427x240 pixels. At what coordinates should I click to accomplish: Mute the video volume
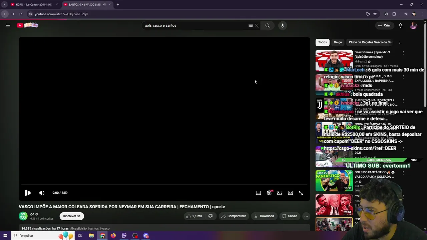coord(42,193)
